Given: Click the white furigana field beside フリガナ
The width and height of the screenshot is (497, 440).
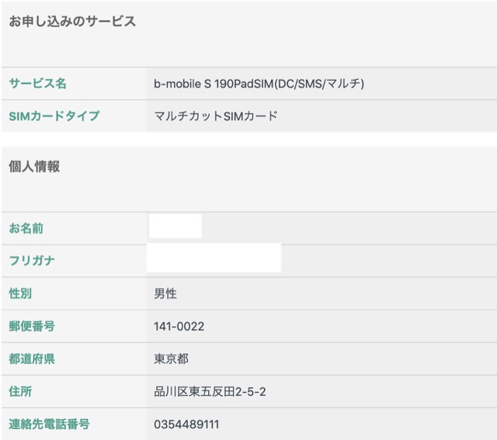Looking at the screenshot, I should pos(214,258).
